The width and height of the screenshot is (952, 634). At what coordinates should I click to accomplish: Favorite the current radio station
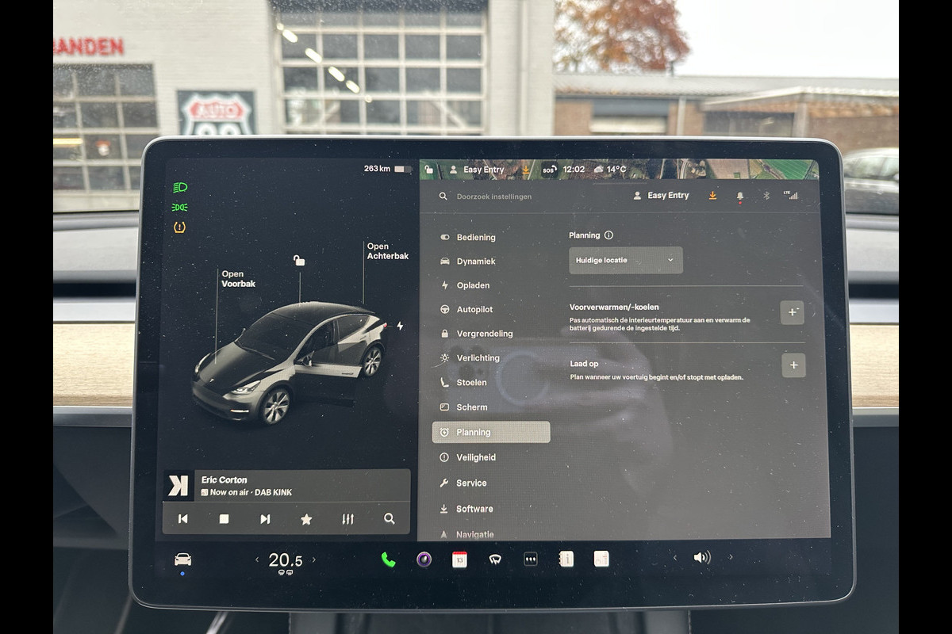pyautogui.click(x=306, y=519)
